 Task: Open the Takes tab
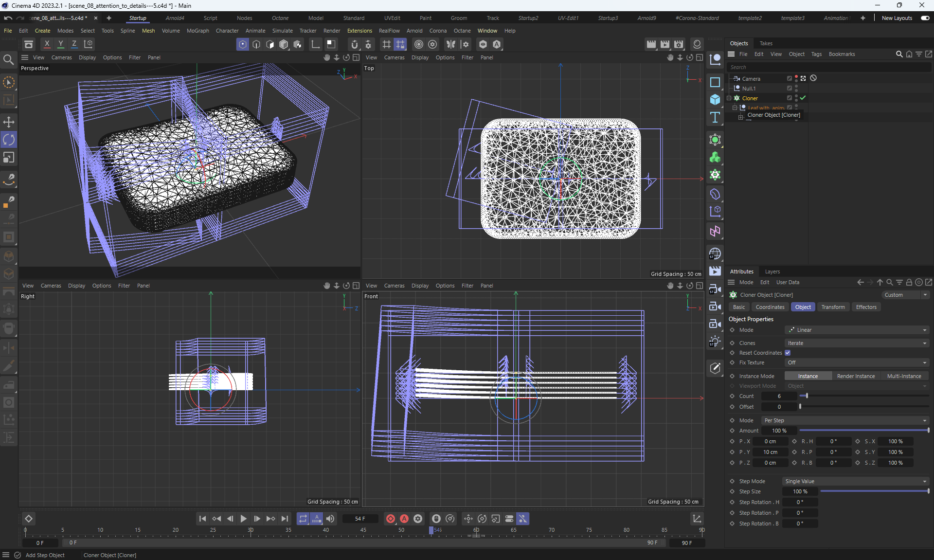point(766,43)
